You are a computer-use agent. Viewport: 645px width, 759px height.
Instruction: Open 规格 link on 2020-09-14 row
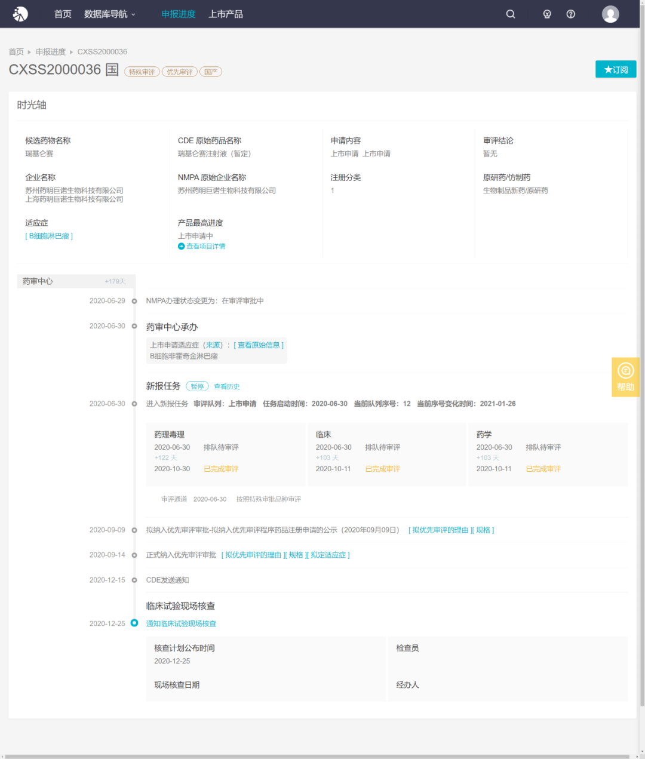(x=296, y=555)
